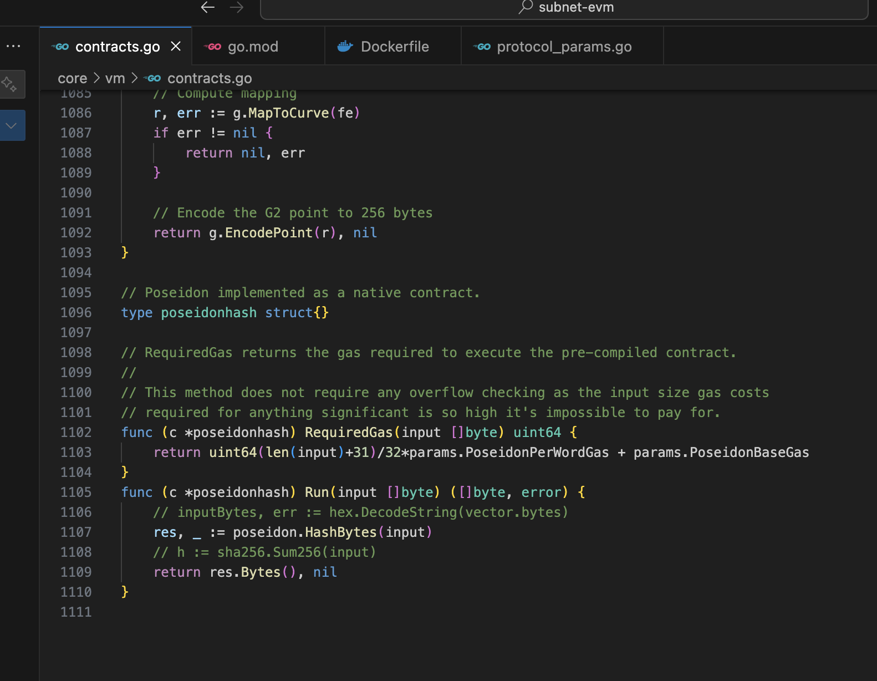
Task: Switch to the go.mod tab
Action: point(258,47)
